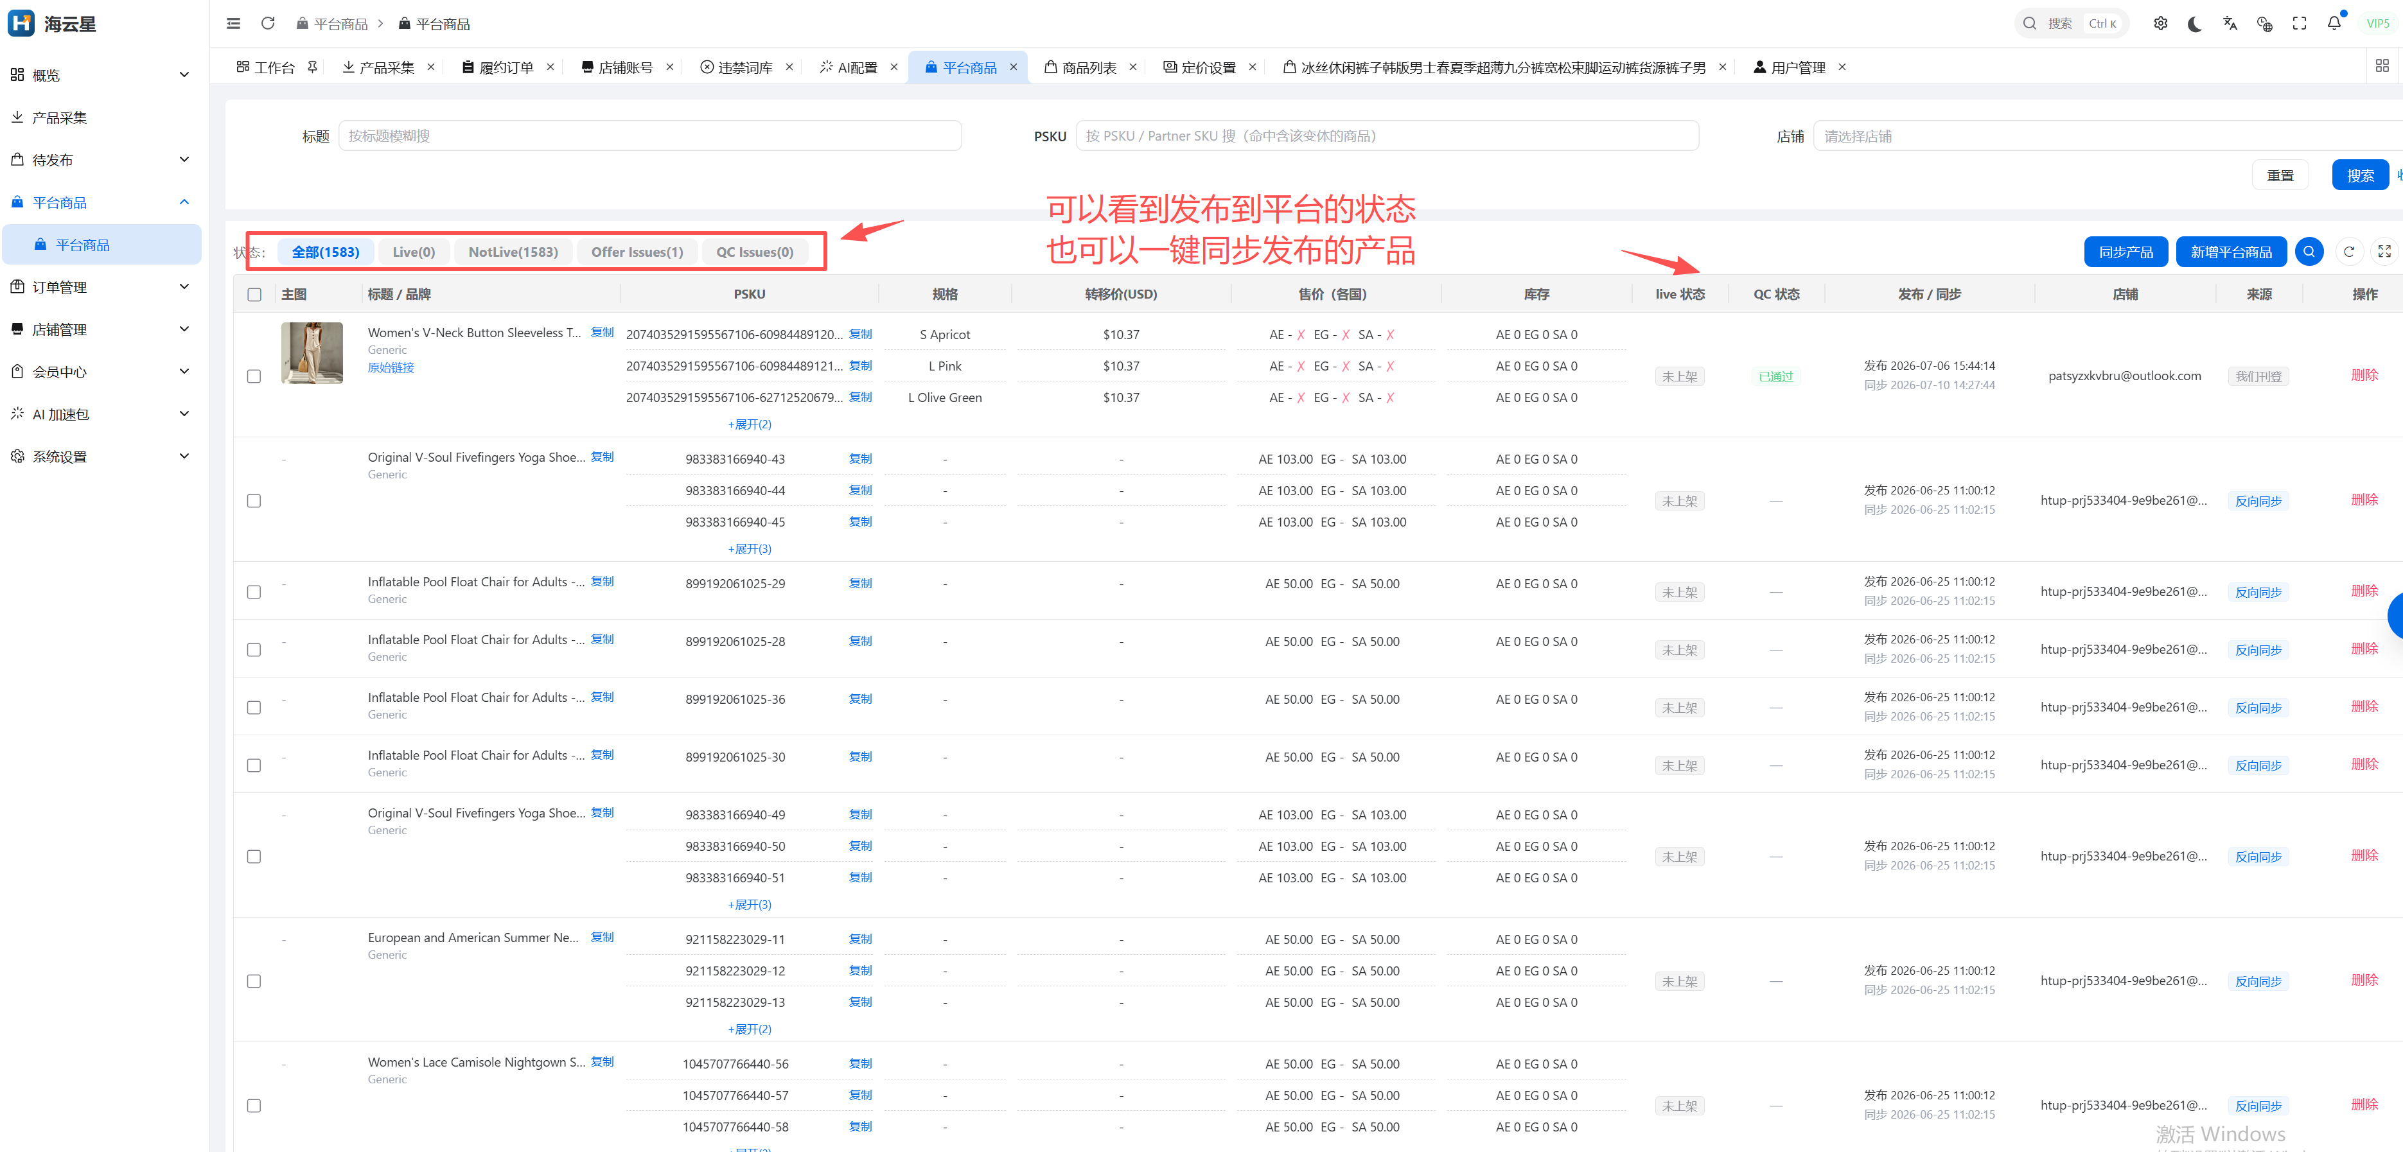Expand variants via +展开(3) under 983383166940-45

click(x=749, y=548)
